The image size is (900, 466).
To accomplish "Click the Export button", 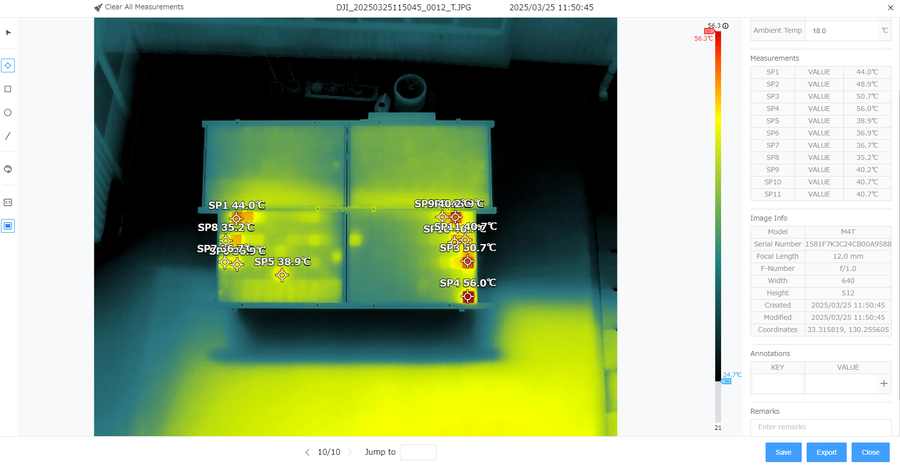I will click(826, 452).
